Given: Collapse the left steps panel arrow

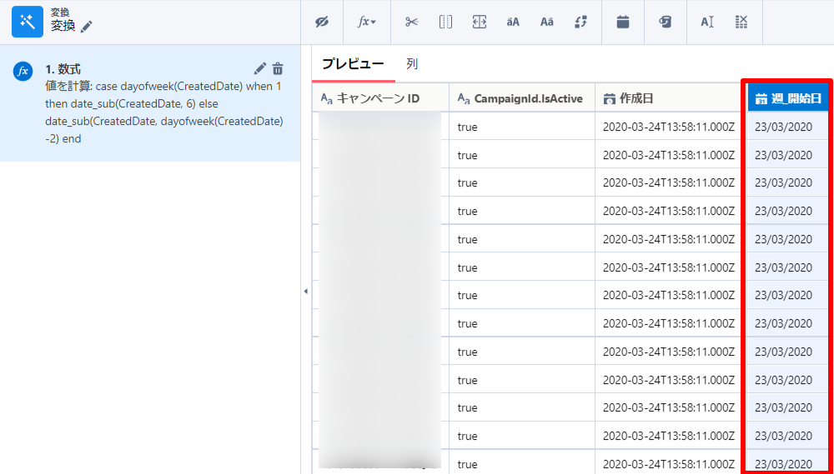Looking at the screenshot, I should tap(305, 291).
